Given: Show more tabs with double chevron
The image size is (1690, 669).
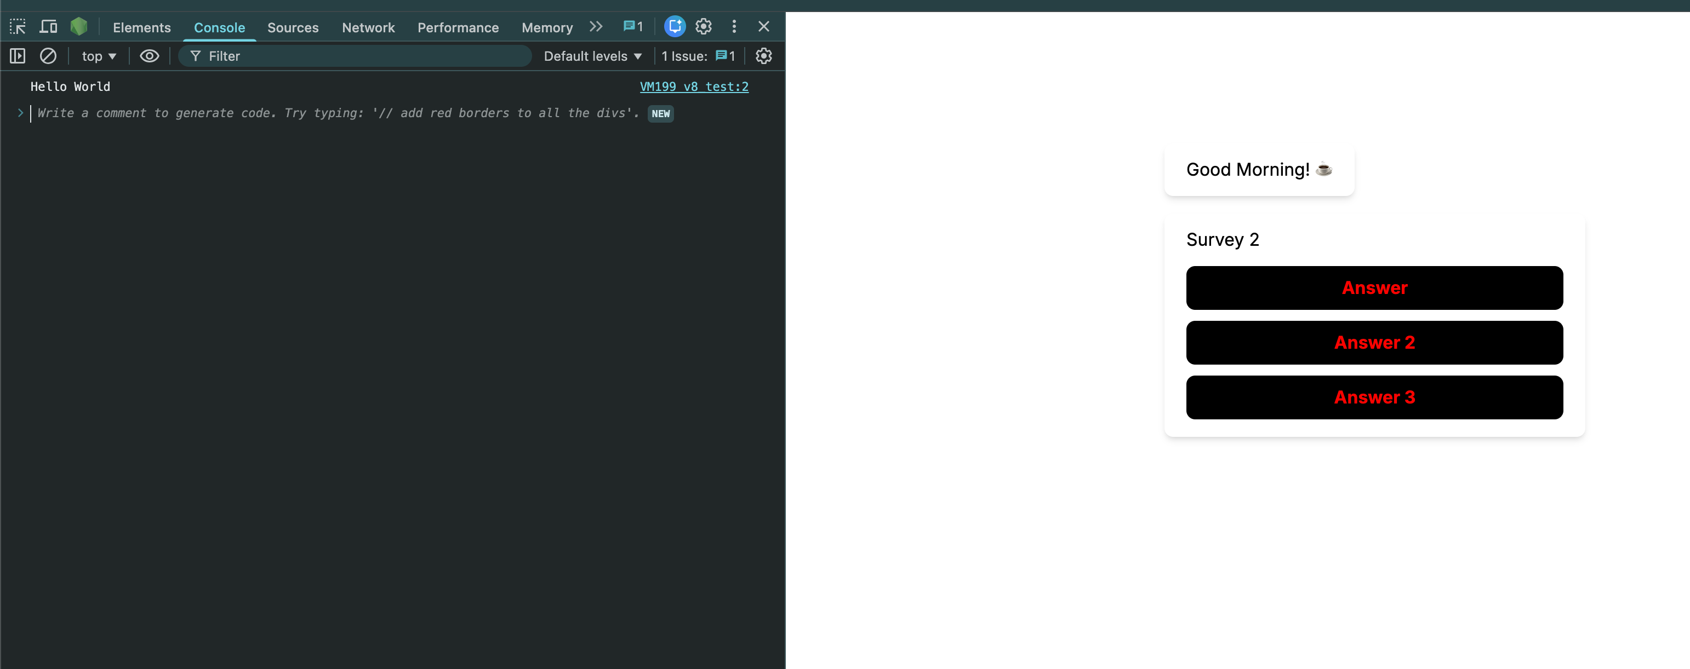Looking at the screenshot, I should point(596,27).
